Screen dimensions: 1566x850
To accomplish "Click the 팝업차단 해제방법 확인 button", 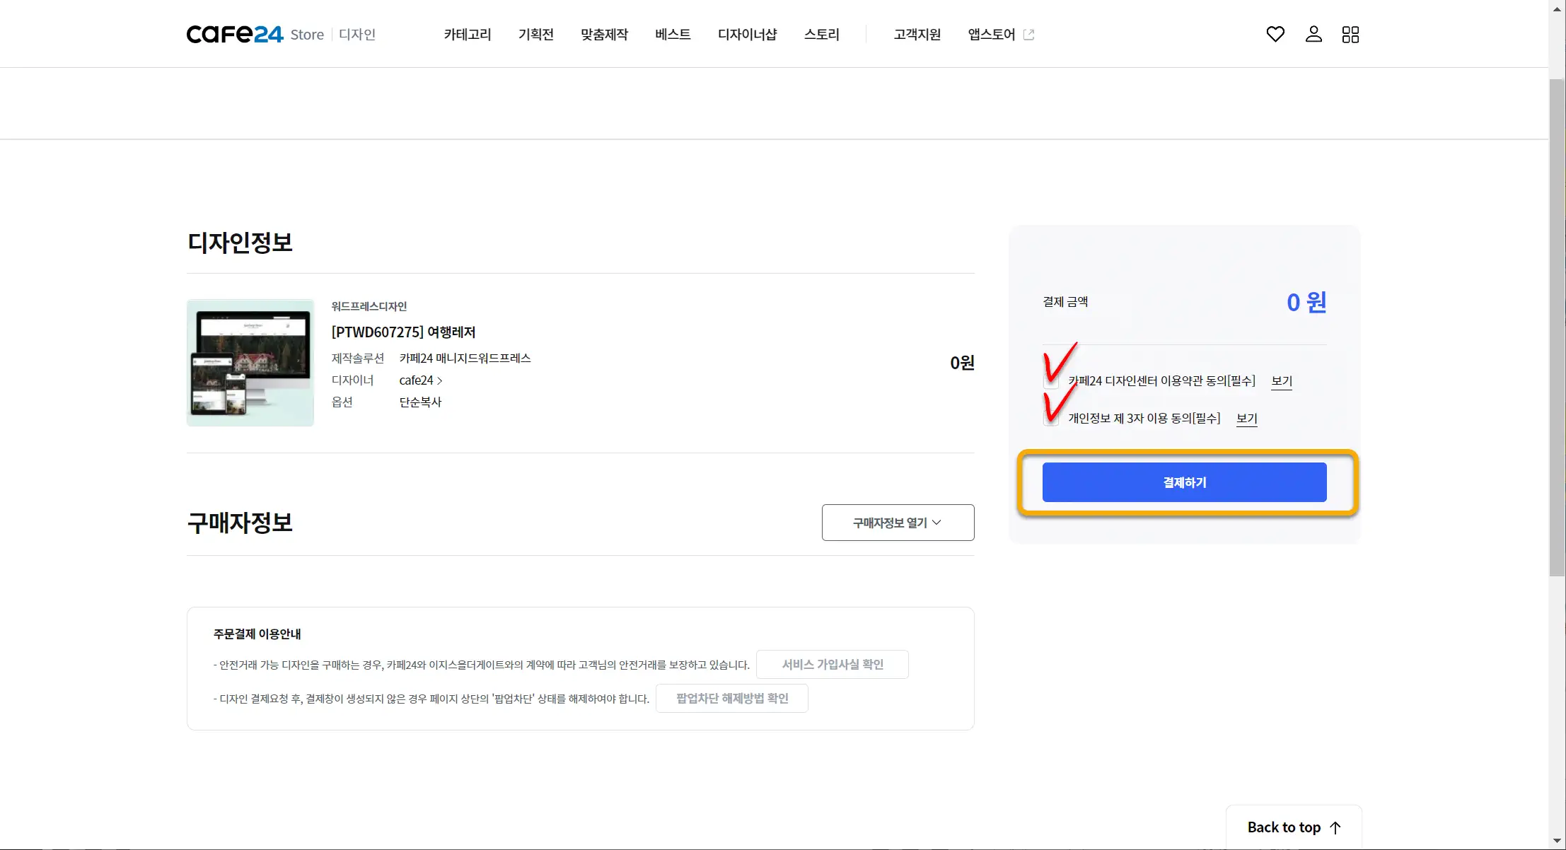I will (731, 698).
